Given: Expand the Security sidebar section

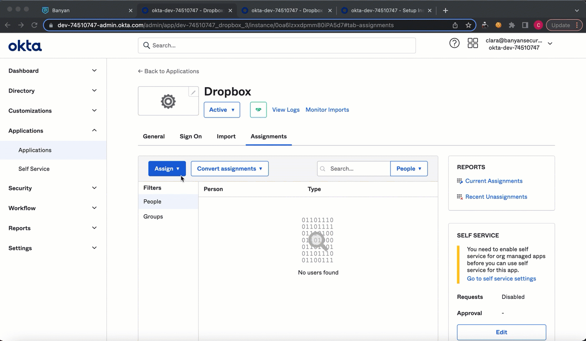Looking at the screenshot, I should [52, 188].
